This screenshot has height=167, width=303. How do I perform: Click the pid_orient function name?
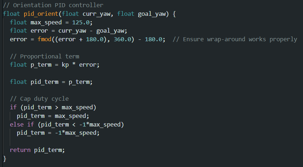coord(41,14)
